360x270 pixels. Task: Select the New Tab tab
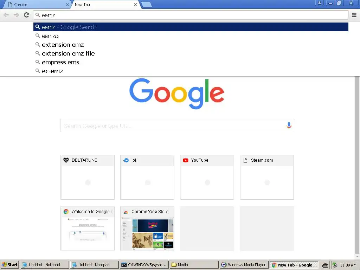(103, 5)
